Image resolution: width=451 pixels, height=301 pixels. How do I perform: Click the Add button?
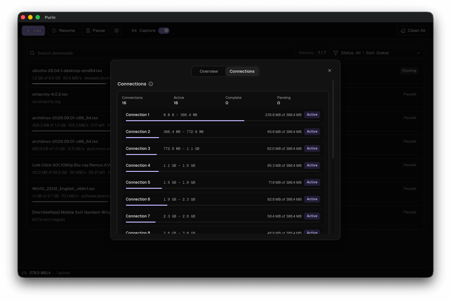click(x=34, y=31)
